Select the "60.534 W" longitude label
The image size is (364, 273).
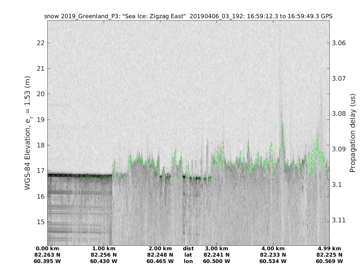[x=273, y=261]
